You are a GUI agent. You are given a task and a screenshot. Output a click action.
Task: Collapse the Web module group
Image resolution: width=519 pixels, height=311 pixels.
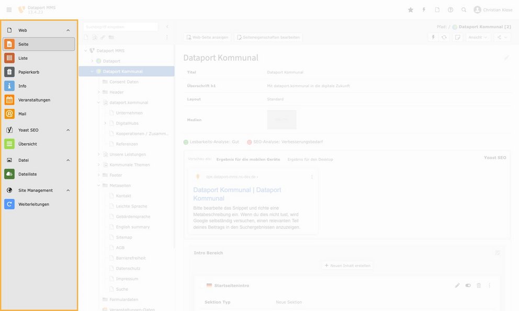point(68,30)
